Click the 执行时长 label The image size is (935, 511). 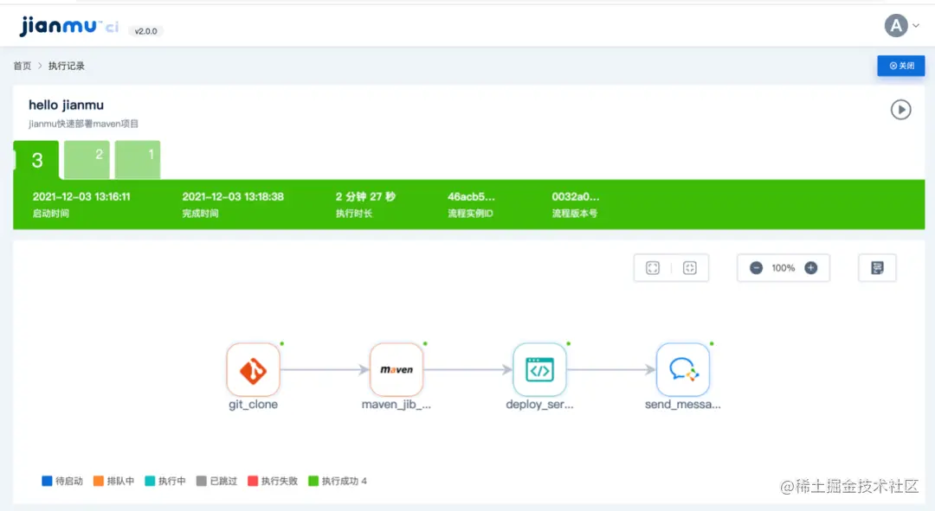(x=353, y=214)
